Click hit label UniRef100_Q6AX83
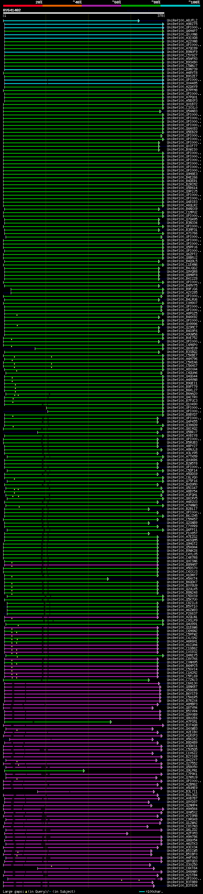This screenshot has height=894, width=203. coord(182,128)
